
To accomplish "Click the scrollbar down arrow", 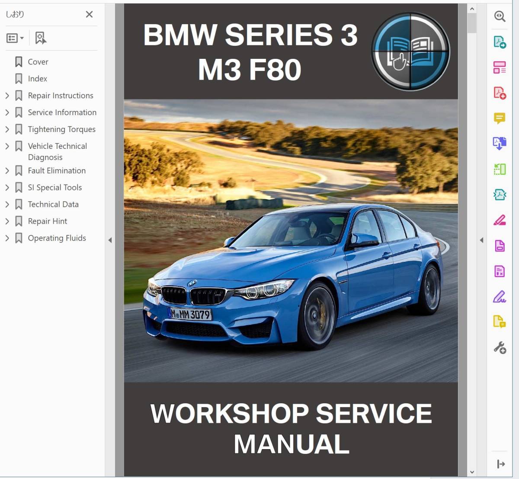I will pos(472,472).
